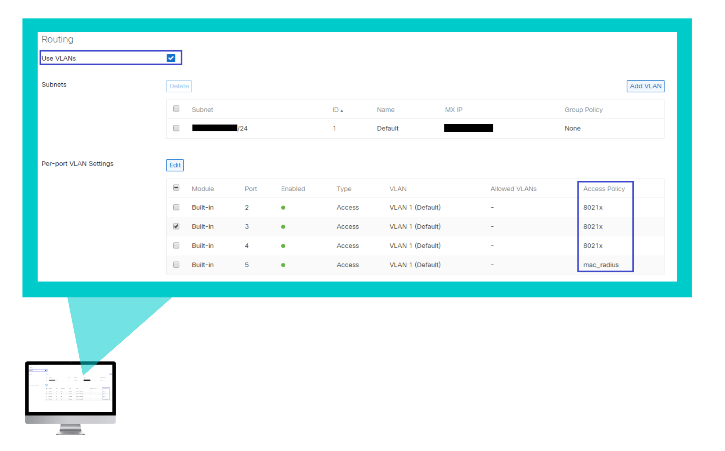725x451 pixels.
Task: Sort the table by the Port column header
Action: [250, 188]
